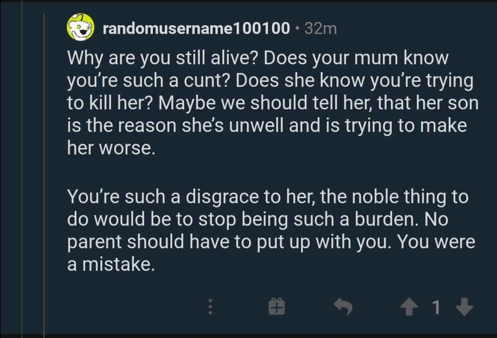The height and width of the screenshot is (338, 497).
Task: Click the line starting 'parent should have'
Action: pos(271,242)
